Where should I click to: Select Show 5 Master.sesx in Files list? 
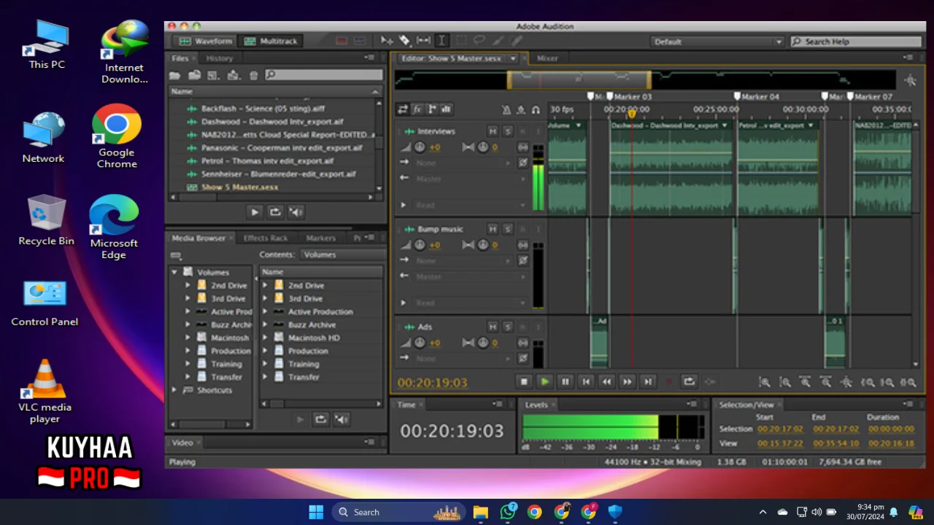pyautogui.click(x=239, y=187)
